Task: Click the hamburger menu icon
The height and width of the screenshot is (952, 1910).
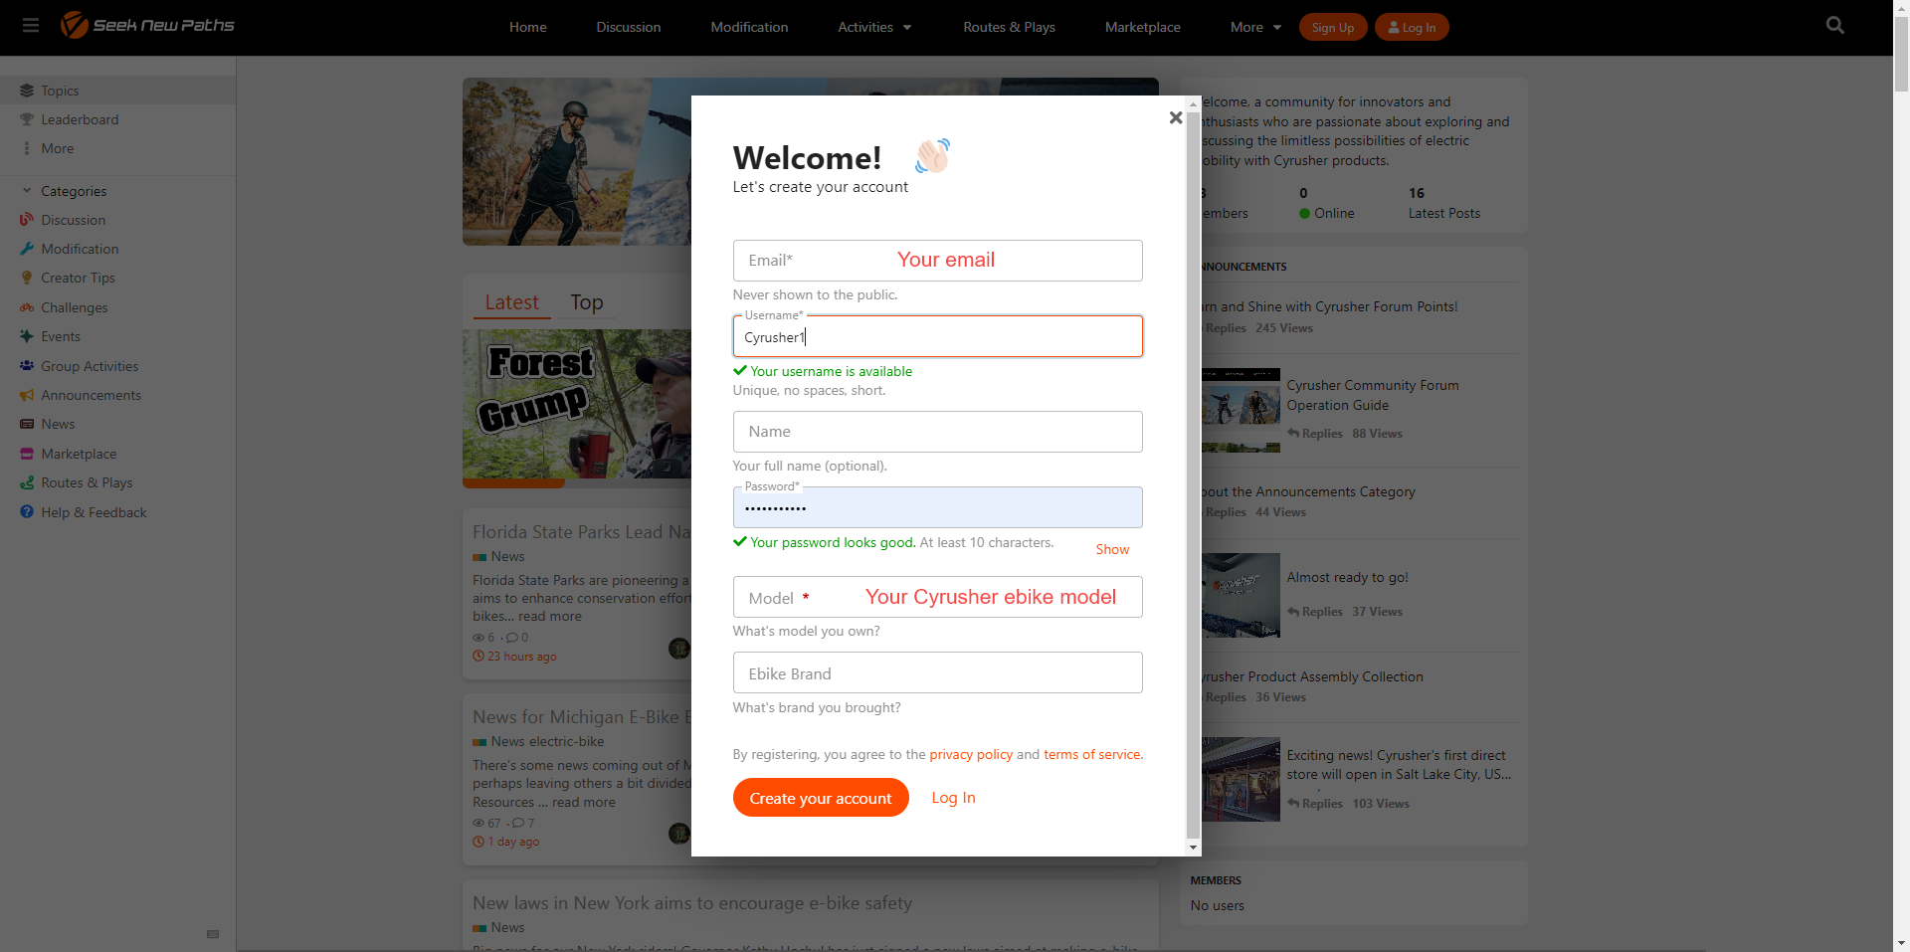Action: [x=31, y=26]
